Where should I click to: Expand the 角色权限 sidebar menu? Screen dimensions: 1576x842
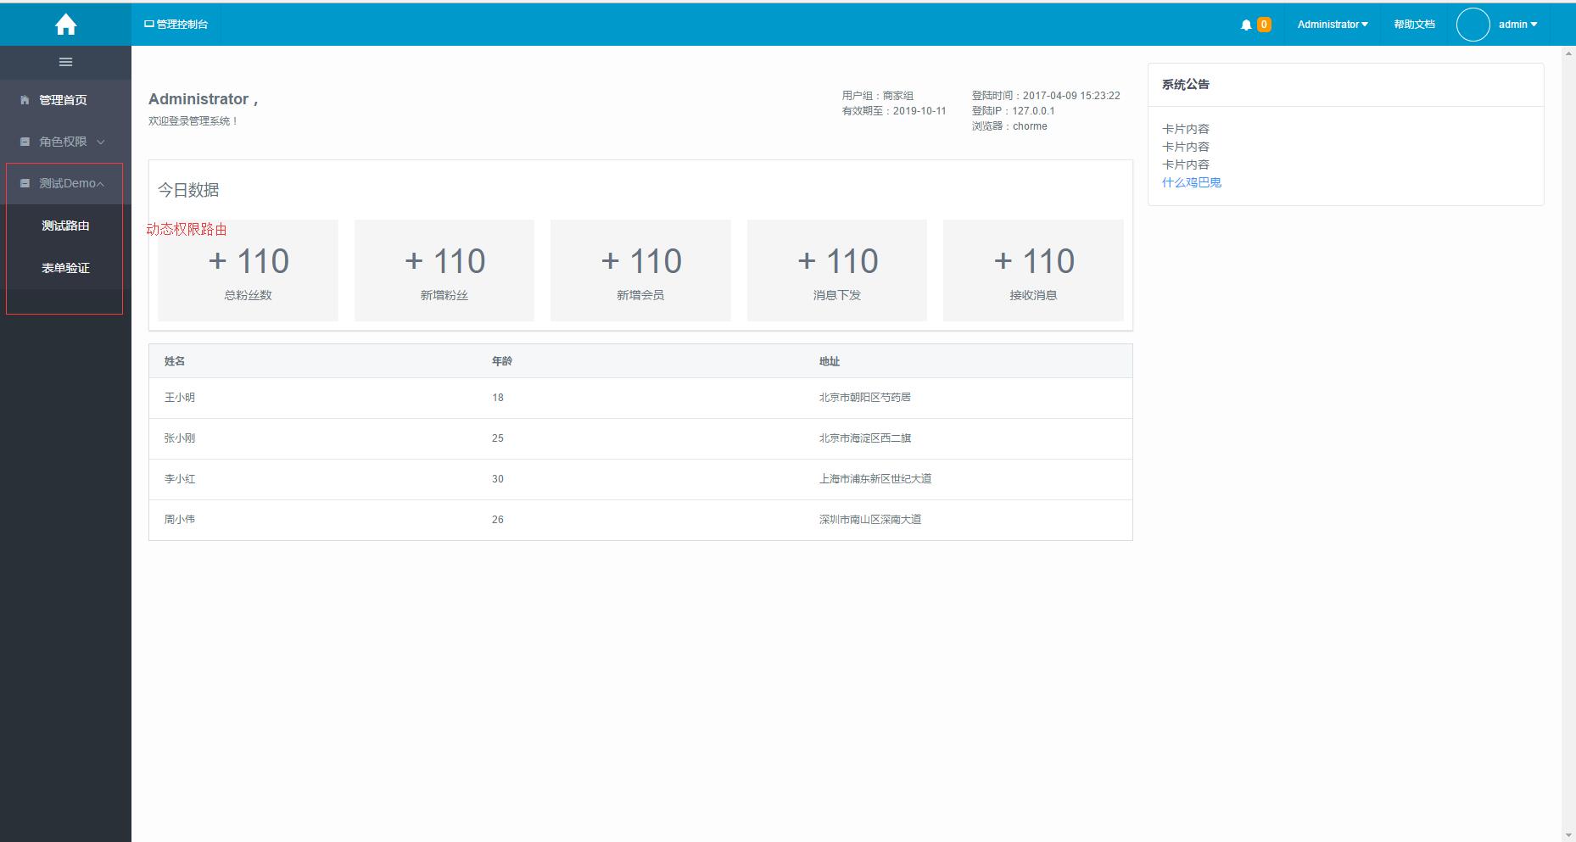(x=65, y=142)
